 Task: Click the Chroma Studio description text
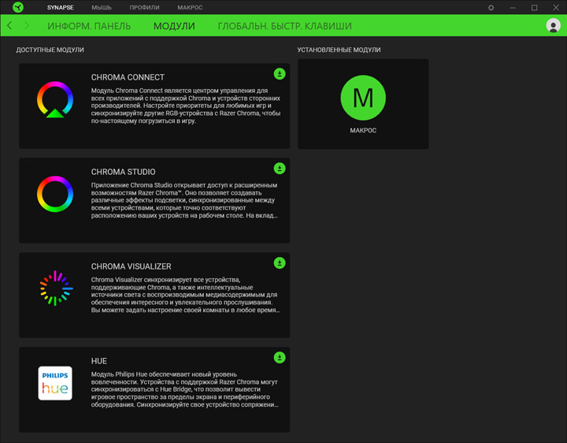point(184,200)
